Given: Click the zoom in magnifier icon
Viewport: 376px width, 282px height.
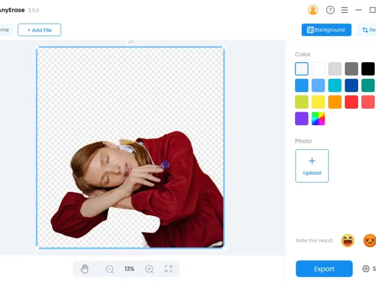Looking at the screenshot, I should (149, 269).
